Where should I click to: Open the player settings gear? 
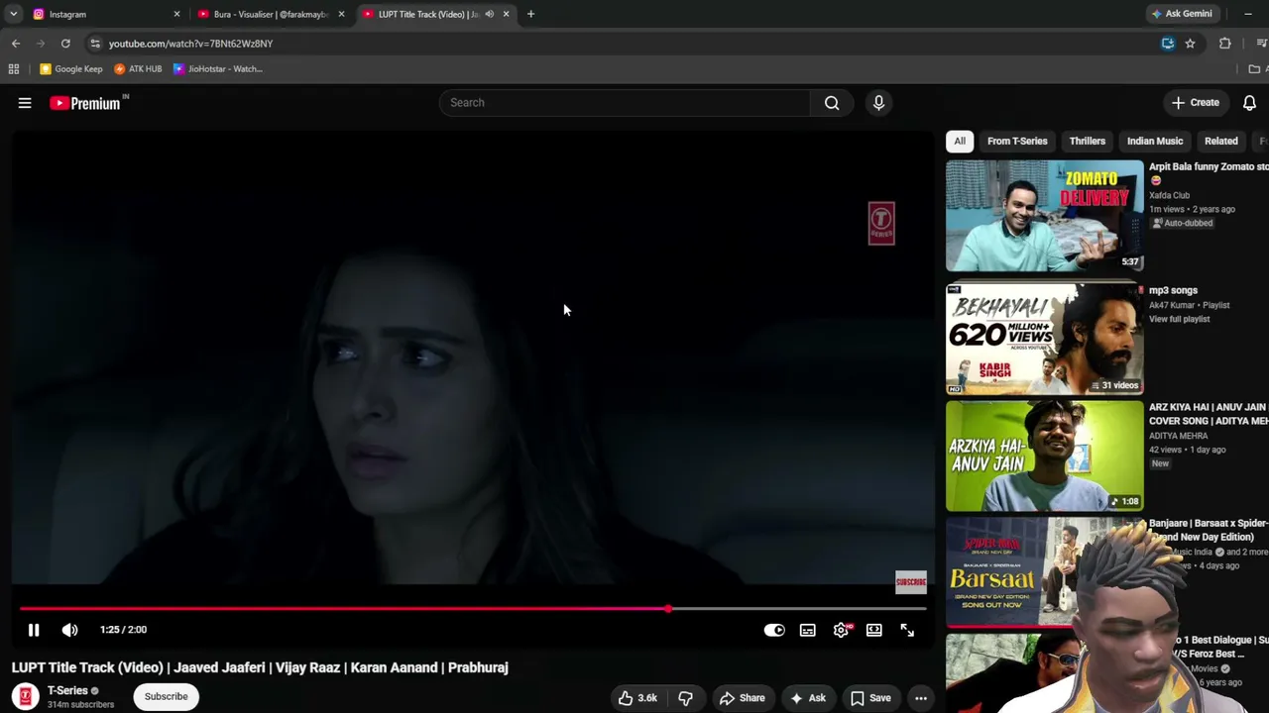[x=842, y=630]
